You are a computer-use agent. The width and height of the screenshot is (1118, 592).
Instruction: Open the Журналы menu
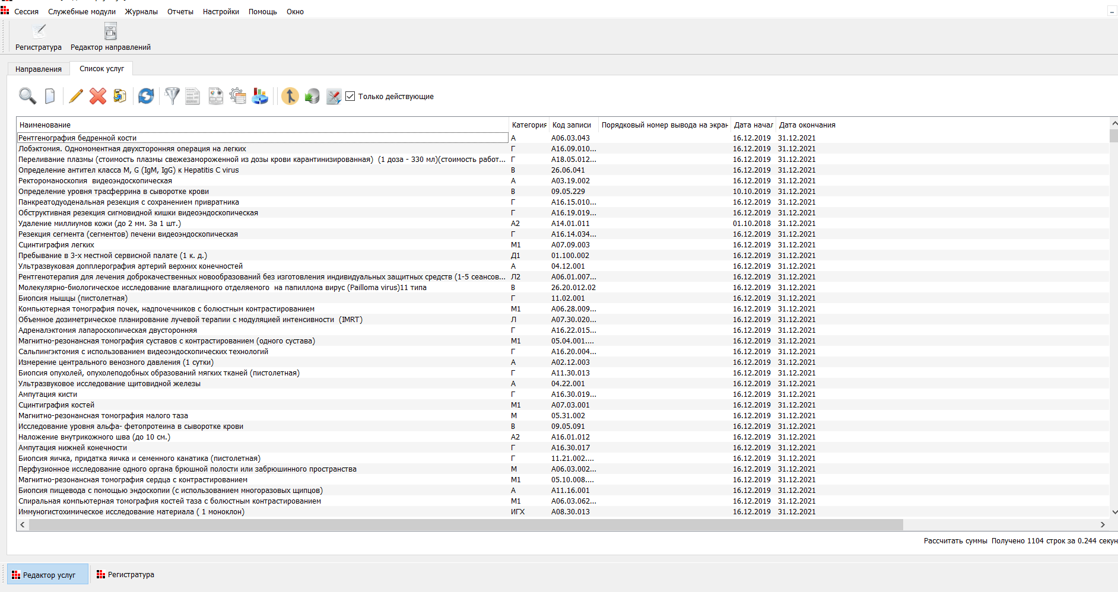(x=141, y=12)
